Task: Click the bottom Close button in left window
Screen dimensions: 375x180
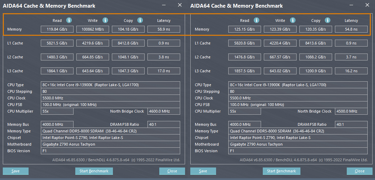Action: point(172,171)
